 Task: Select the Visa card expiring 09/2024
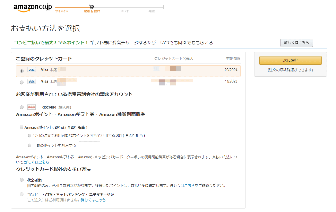click(21, 71)
